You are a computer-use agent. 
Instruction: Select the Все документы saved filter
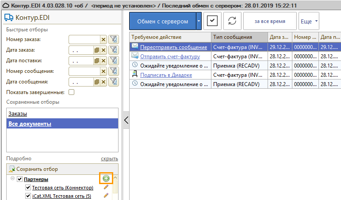pyautogui.click(x=30, y=124)
